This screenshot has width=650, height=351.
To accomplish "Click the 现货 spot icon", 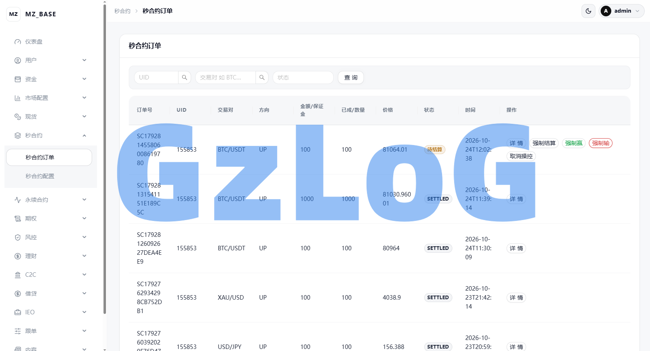I will 18,117.
